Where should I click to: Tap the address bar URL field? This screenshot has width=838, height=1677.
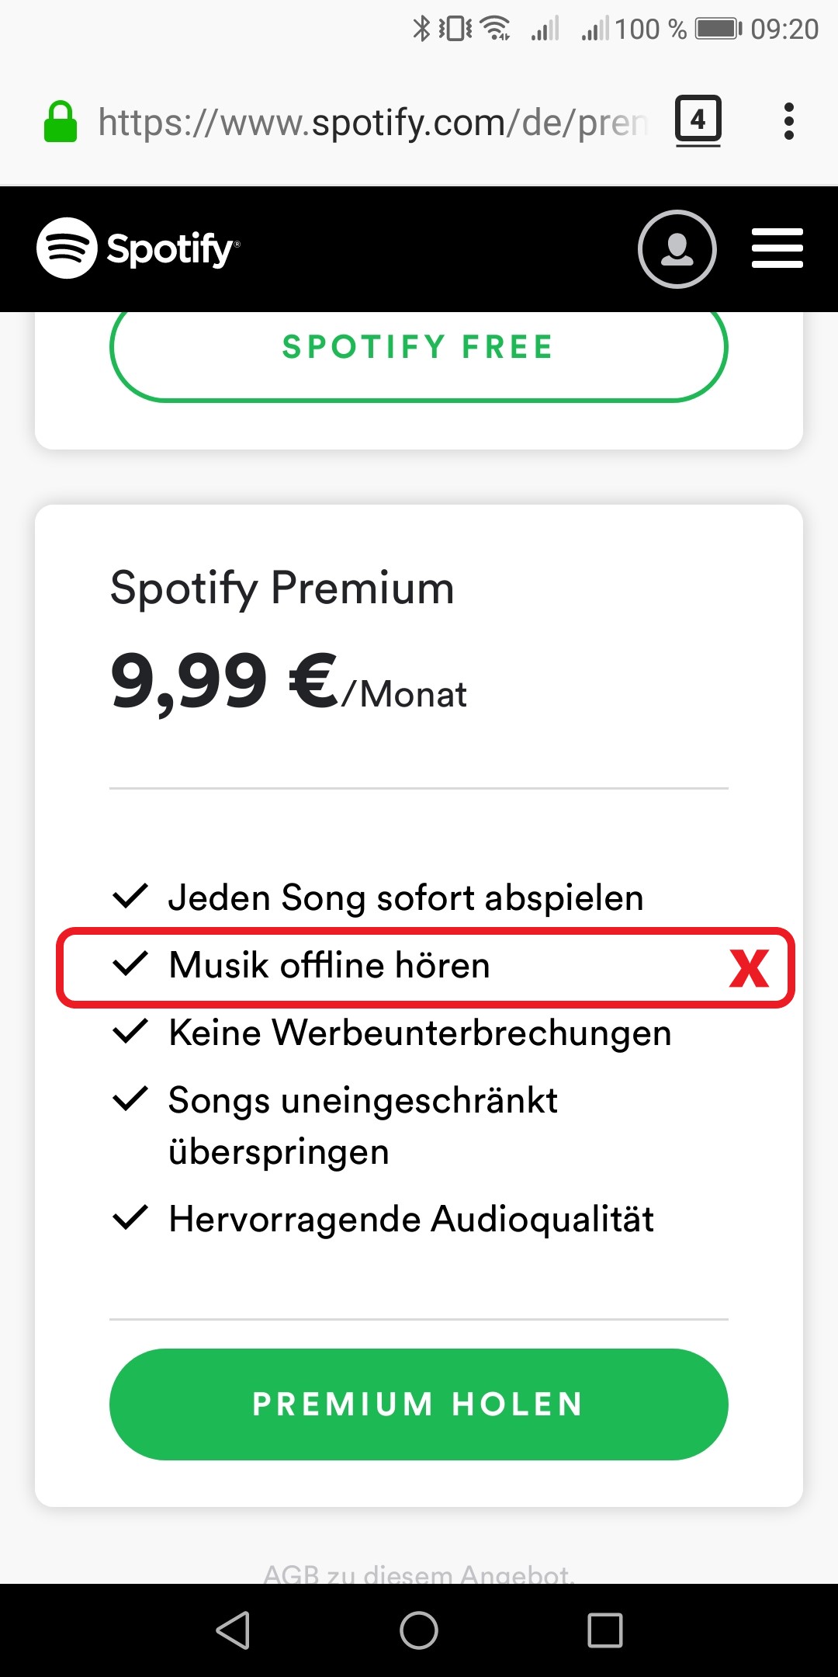point(372,123)
